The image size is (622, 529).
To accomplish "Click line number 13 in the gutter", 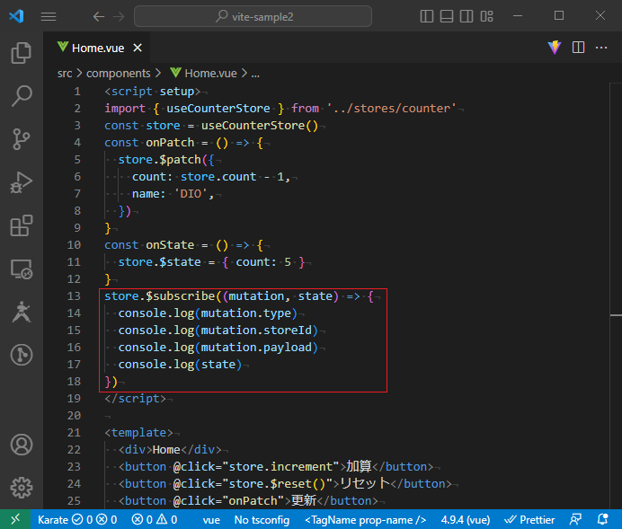I will 74,296.
